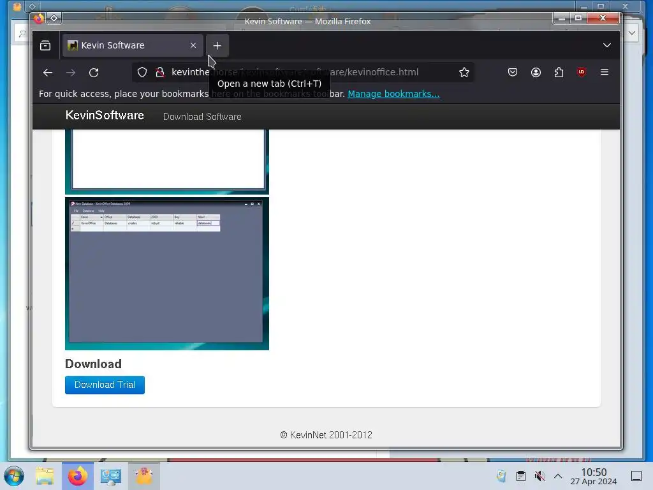Expand the dropdown chevron in the background window
Image resolution: width=653 pixels, height=490 pixels.
click(632, 33)
